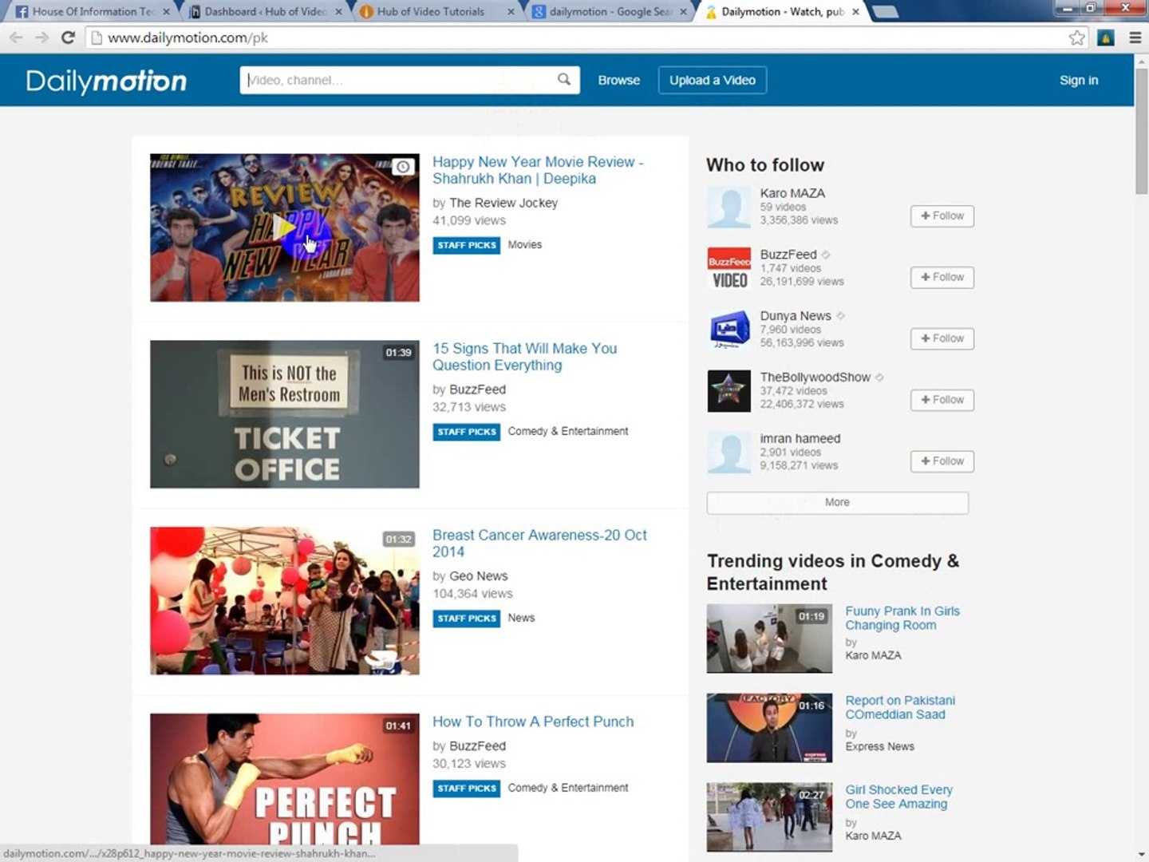Click the address bar URL
Screen dimensions: 1149x862
188,38
